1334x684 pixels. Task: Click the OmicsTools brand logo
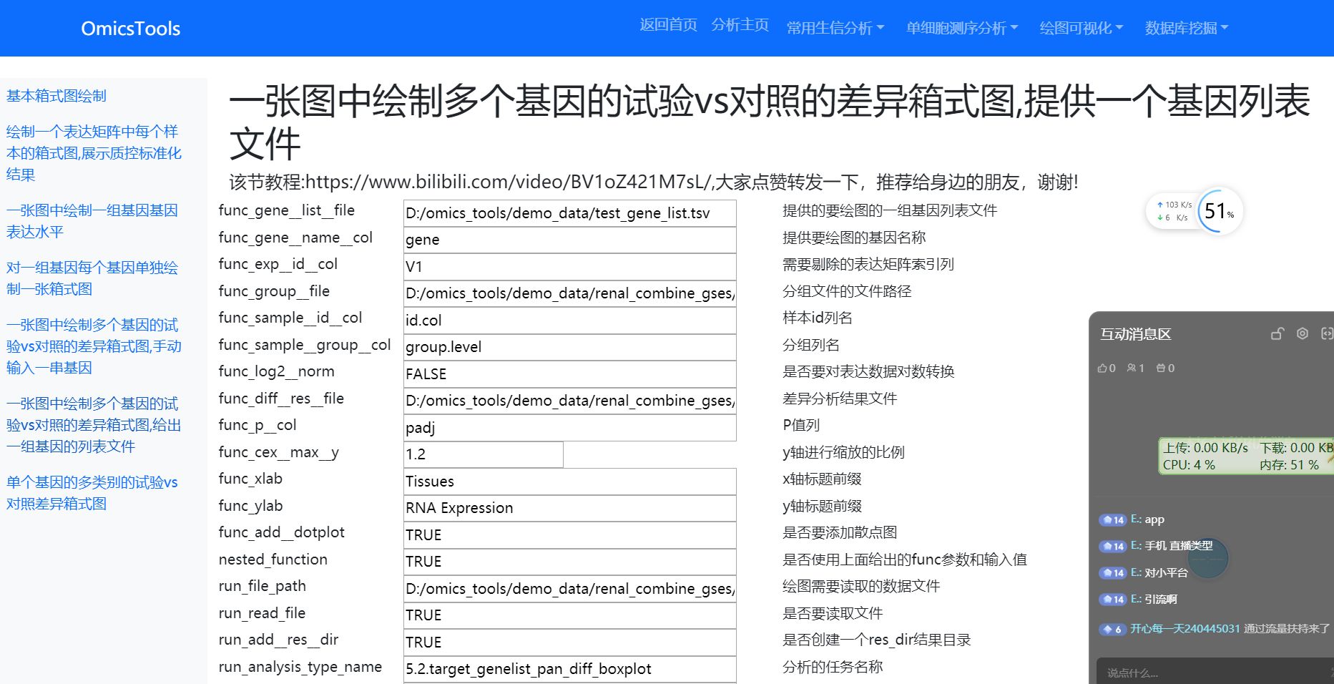[131, 29]
